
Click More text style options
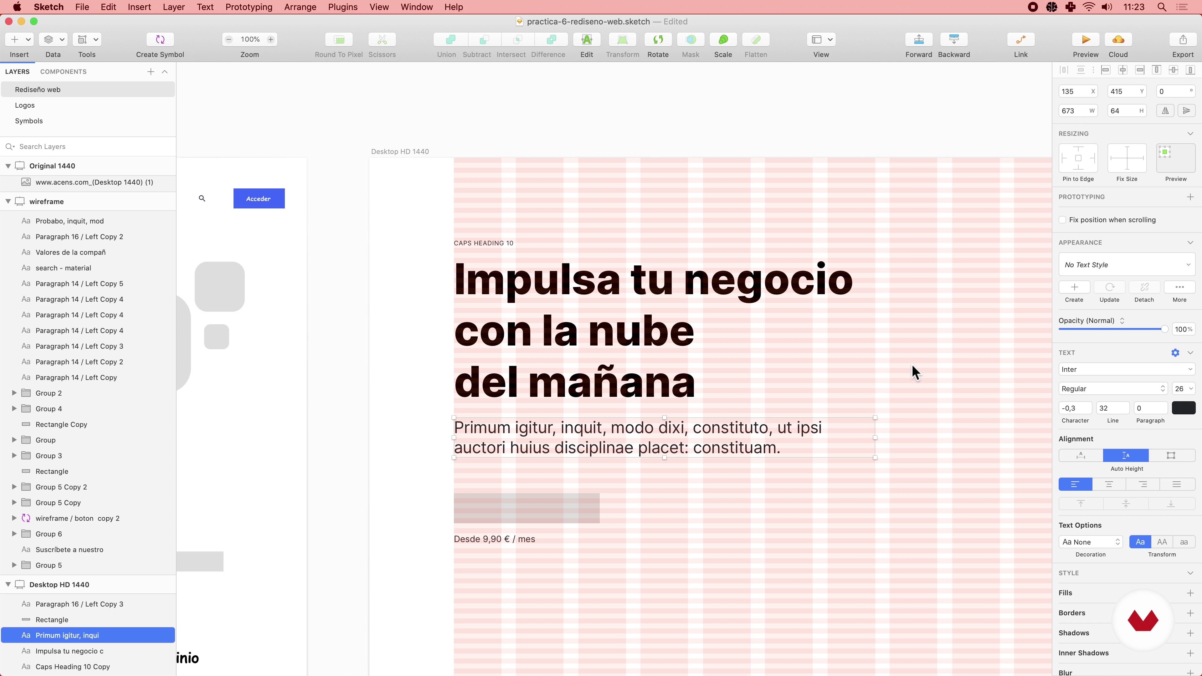pyautogui.click(x=1179, y=287)
